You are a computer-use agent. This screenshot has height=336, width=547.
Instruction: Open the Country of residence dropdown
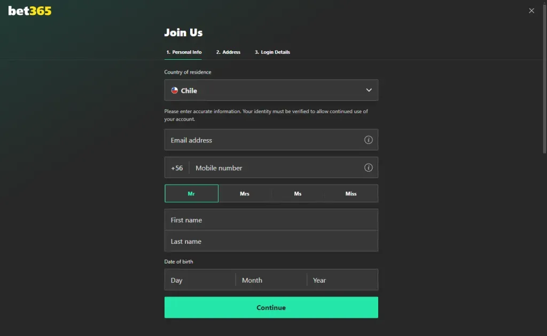tap(271, 90)
